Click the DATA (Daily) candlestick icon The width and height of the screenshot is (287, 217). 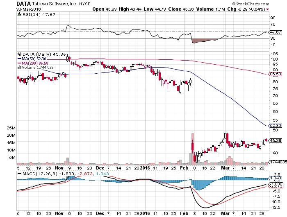pyautogui.click(x=19, y=54)
